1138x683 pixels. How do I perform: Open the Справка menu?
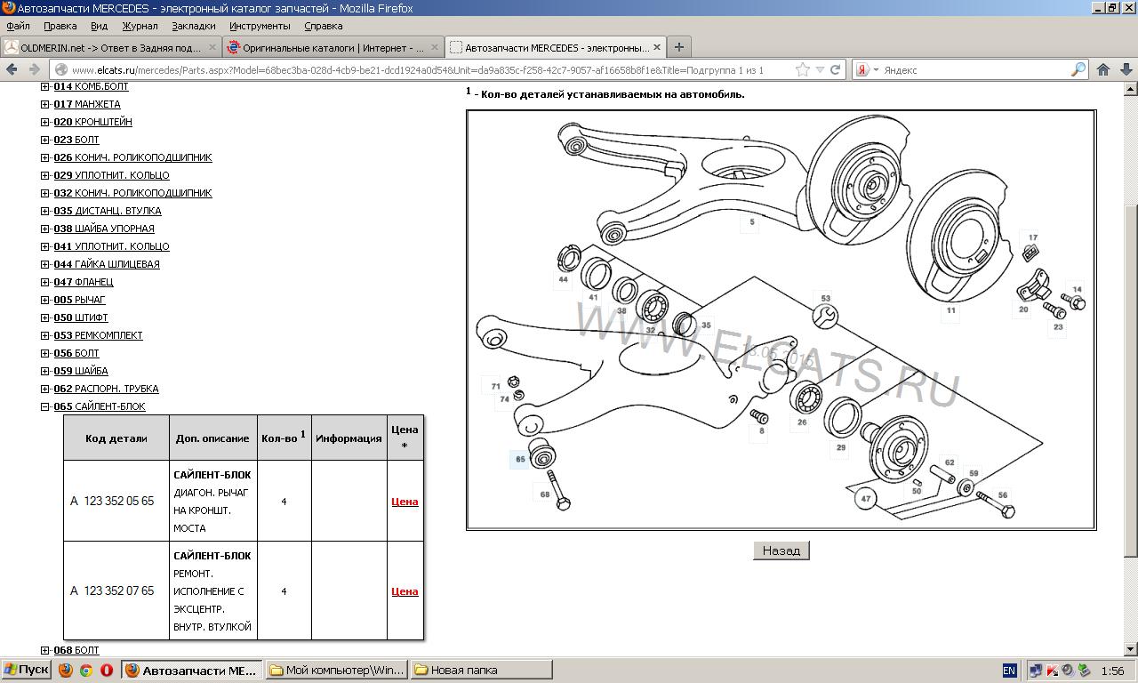click(323, 26)
